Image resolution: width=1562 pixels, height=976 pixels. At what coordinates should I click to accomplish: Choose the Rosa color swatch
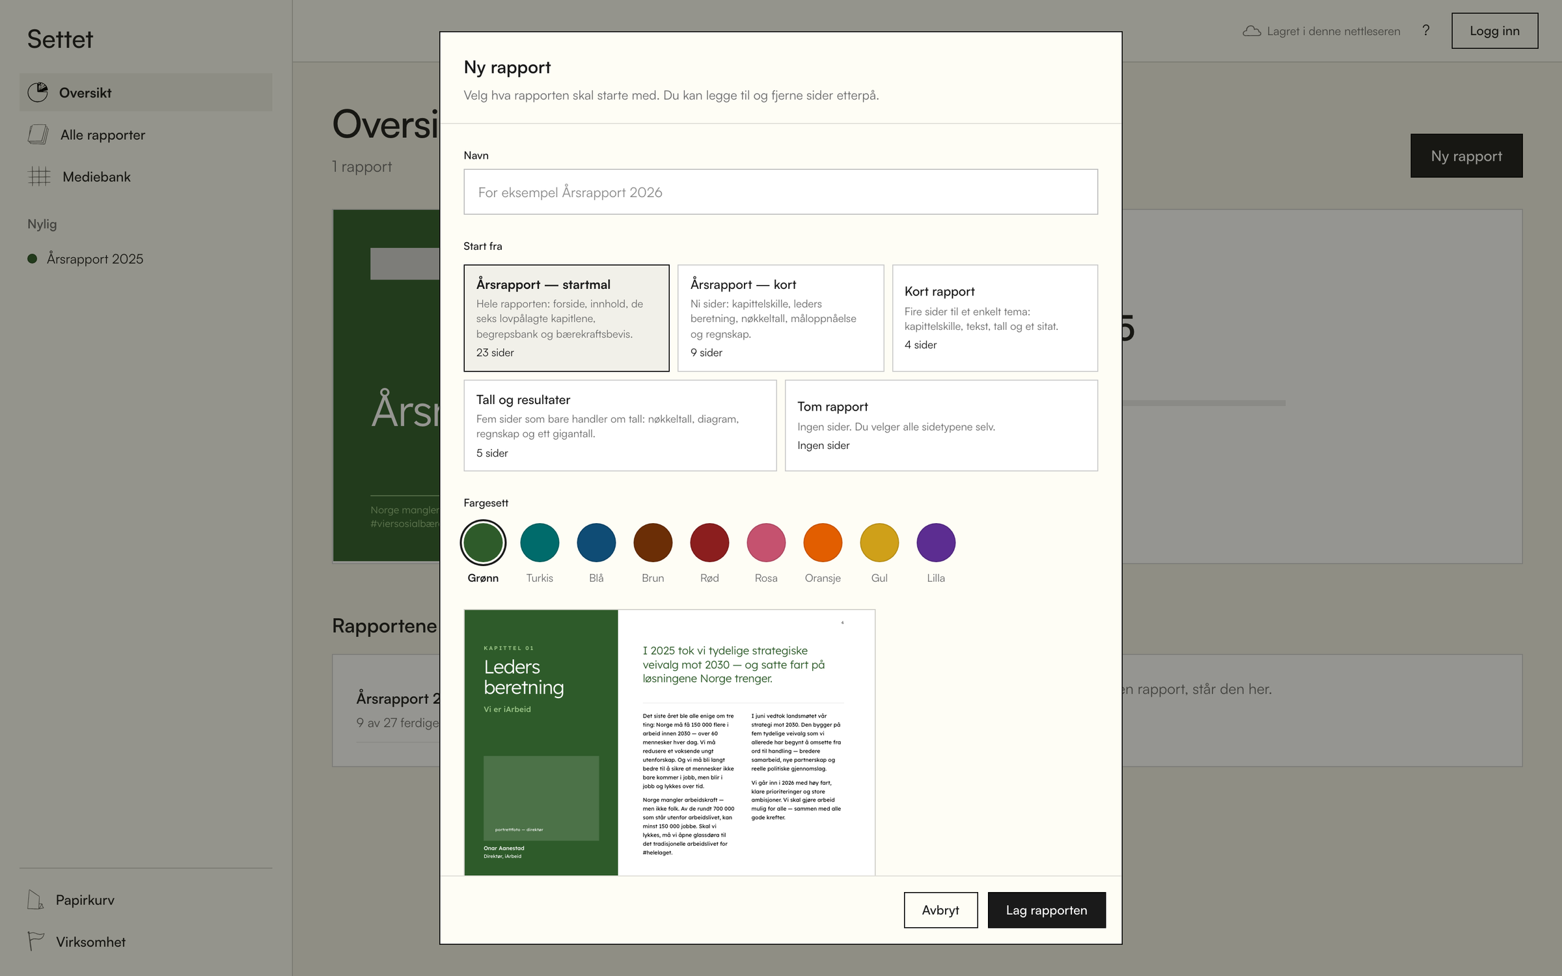(x=766, y=543)
